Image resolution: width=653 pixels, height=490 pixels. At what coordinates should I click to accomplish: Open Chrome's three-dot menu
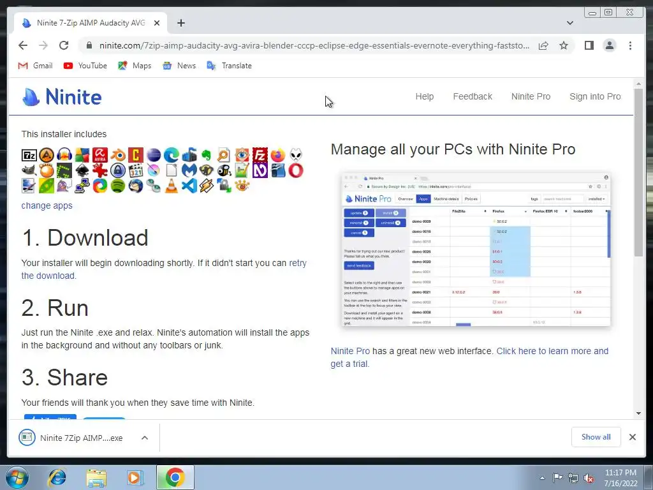click(630, 45)
